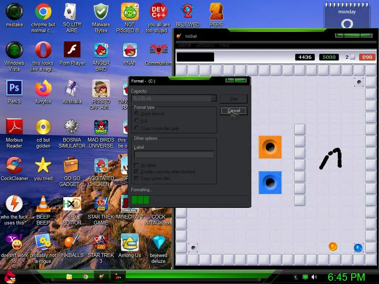The width and height of the screenshot is (379, 284).
Task: Expand hidden tray icons arrow
Action: pos(296,277)
